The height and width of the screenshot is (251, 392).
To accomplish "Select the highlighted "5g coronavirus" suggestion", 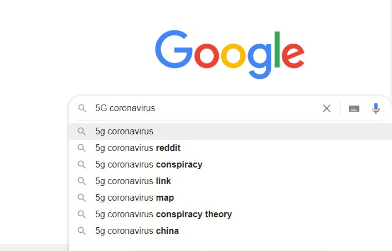I will click(x=230, y=132).
